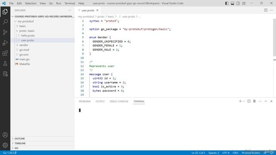Open the terminal launch profile dropdown arrow

tap(244, 101)
